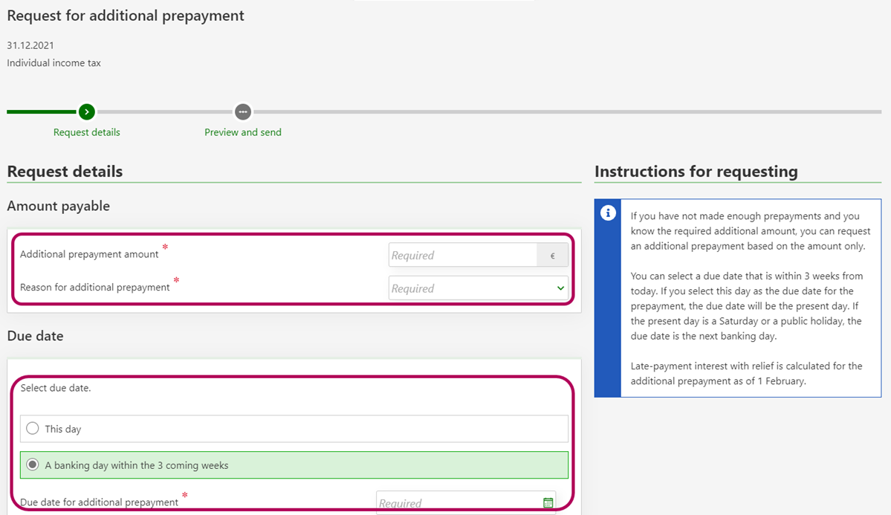Choose "A banking day within 3 coming weeks"
Screen dimensions: 891x515
[x=33, y=465]
